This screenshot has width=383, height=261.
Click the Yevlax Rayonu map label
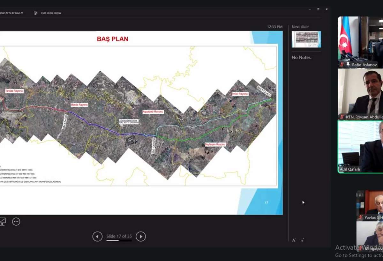[14, 91]
